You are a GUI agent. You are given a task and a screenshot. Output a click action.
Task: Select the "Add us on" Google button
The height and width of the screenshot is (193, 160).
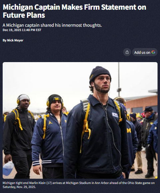pos(145,52)
